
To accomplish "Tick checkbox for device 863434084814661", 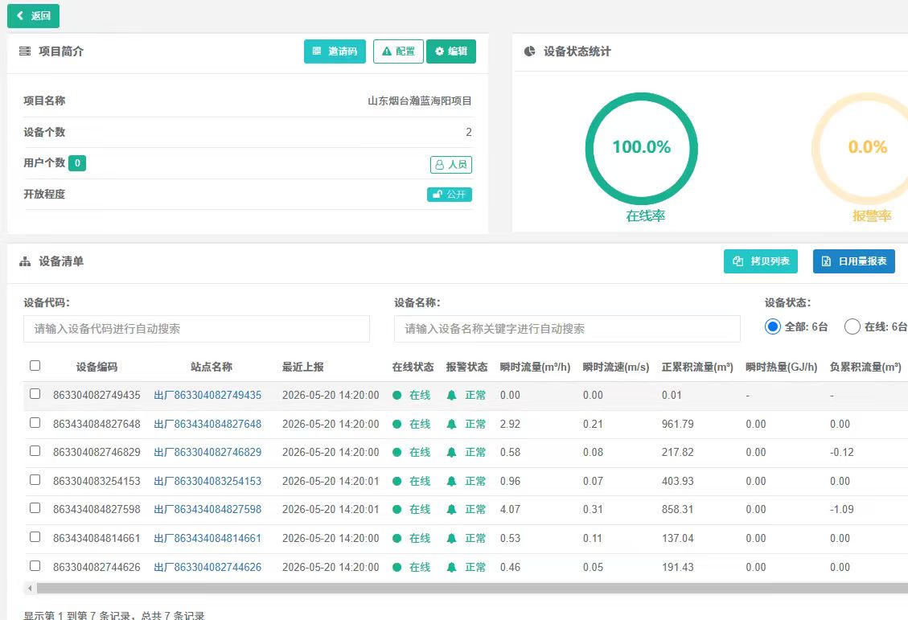I will click(x=35, y=537).
